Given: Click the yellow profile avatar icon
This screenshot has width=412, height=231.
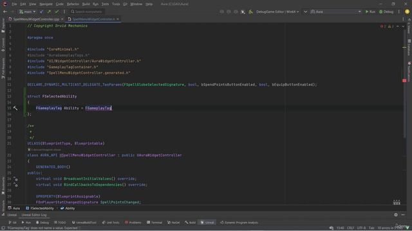Looking at the screenshot, I should coord(407,12).
